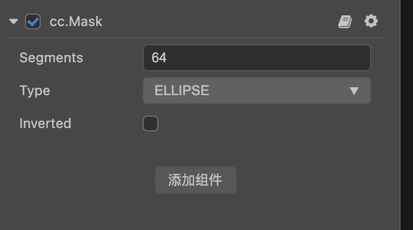413x230 pixels.
Task: Click the Type dropdown arrow
Action: point(354,91)
